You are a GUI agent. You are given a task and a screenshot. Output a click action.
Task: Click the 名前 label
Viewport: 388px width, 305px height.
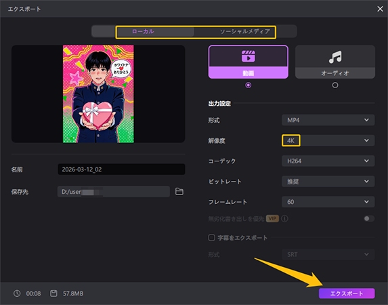tap(17, 169)
